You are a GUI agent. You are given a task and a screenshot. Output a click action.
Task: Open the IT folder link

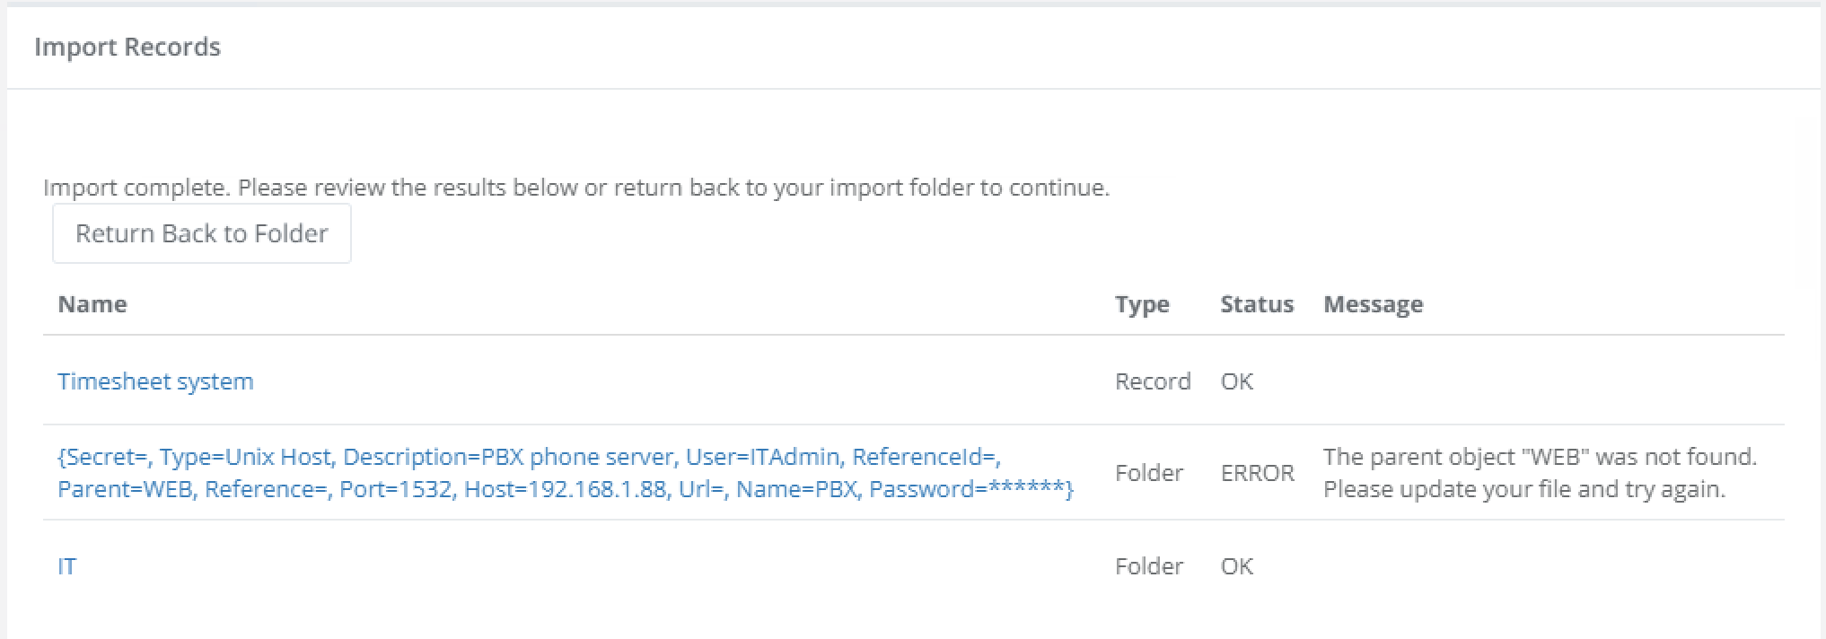[x=66, y=565]
